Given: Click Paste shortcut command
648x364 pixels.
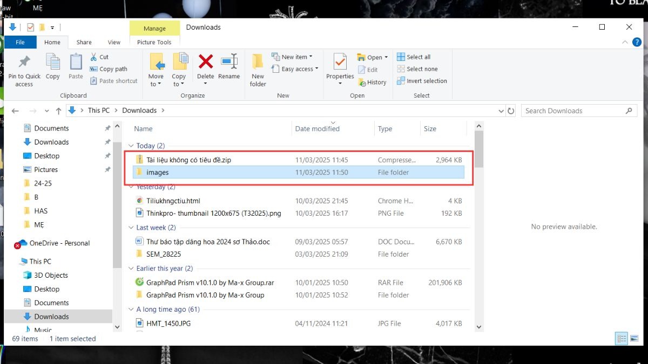Looking at the screenshot, I should point(113,81).
